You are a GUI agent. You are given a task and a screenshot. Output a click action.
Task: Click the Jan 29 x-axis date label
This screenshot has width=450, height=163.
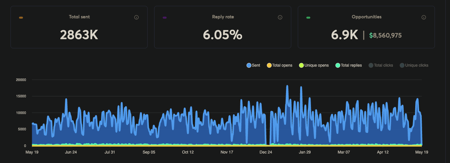305,152
